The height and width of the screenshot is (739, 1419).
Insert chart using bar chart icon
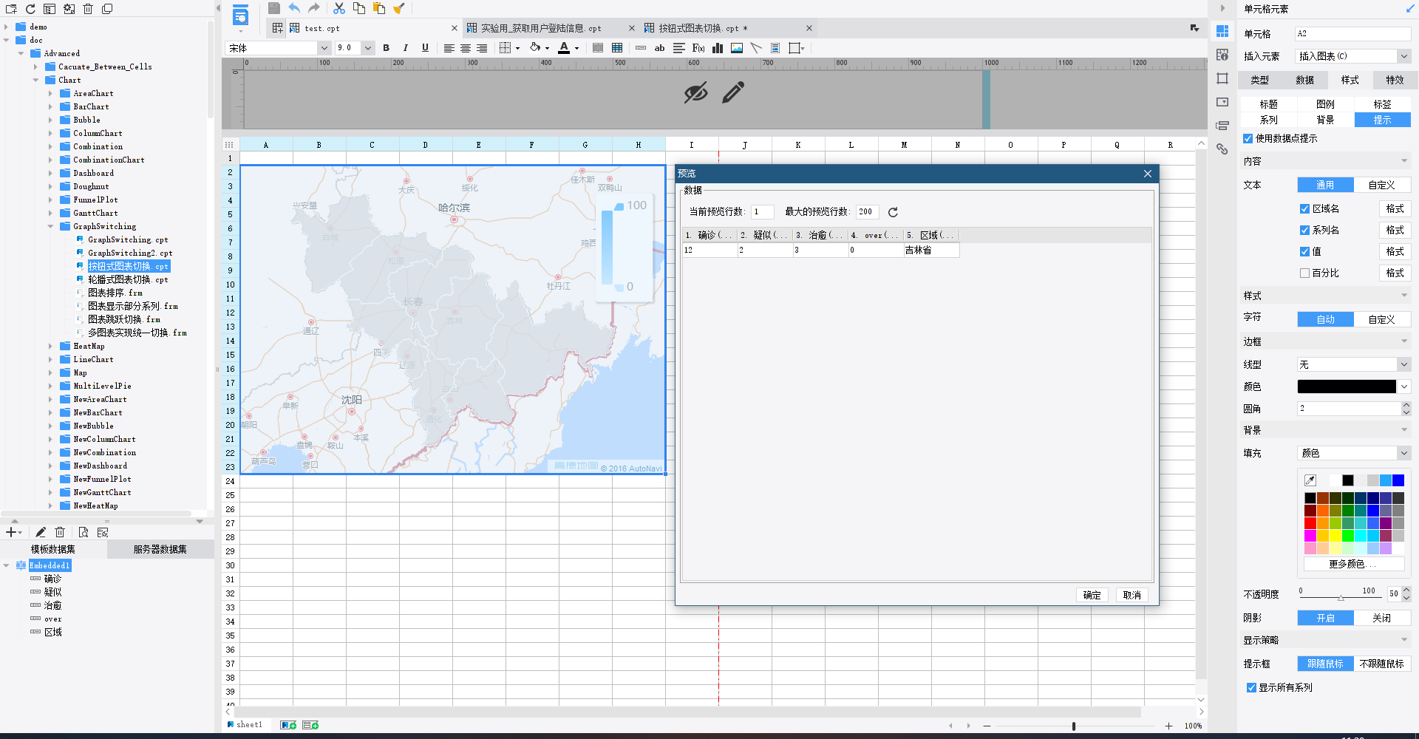pos(718,48)
